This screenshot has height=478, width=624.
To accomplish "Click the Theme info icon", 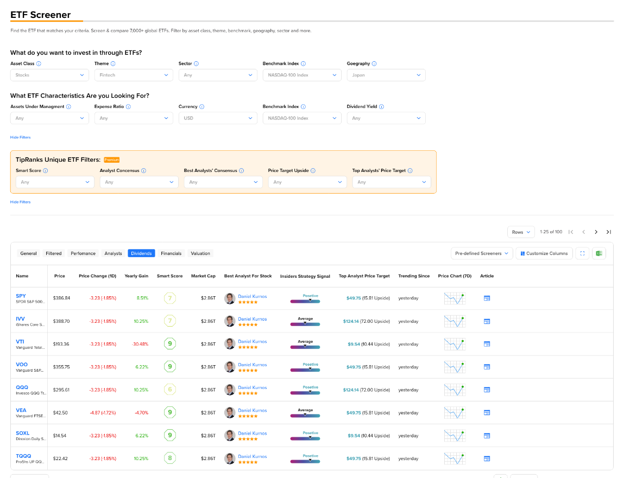I will coord(113,63).
